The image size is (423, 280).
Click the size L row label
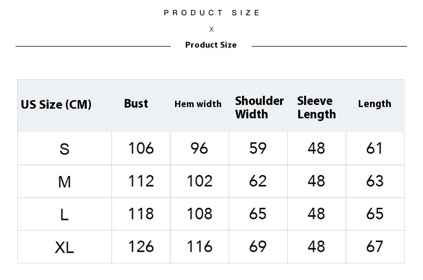point(64,215)
